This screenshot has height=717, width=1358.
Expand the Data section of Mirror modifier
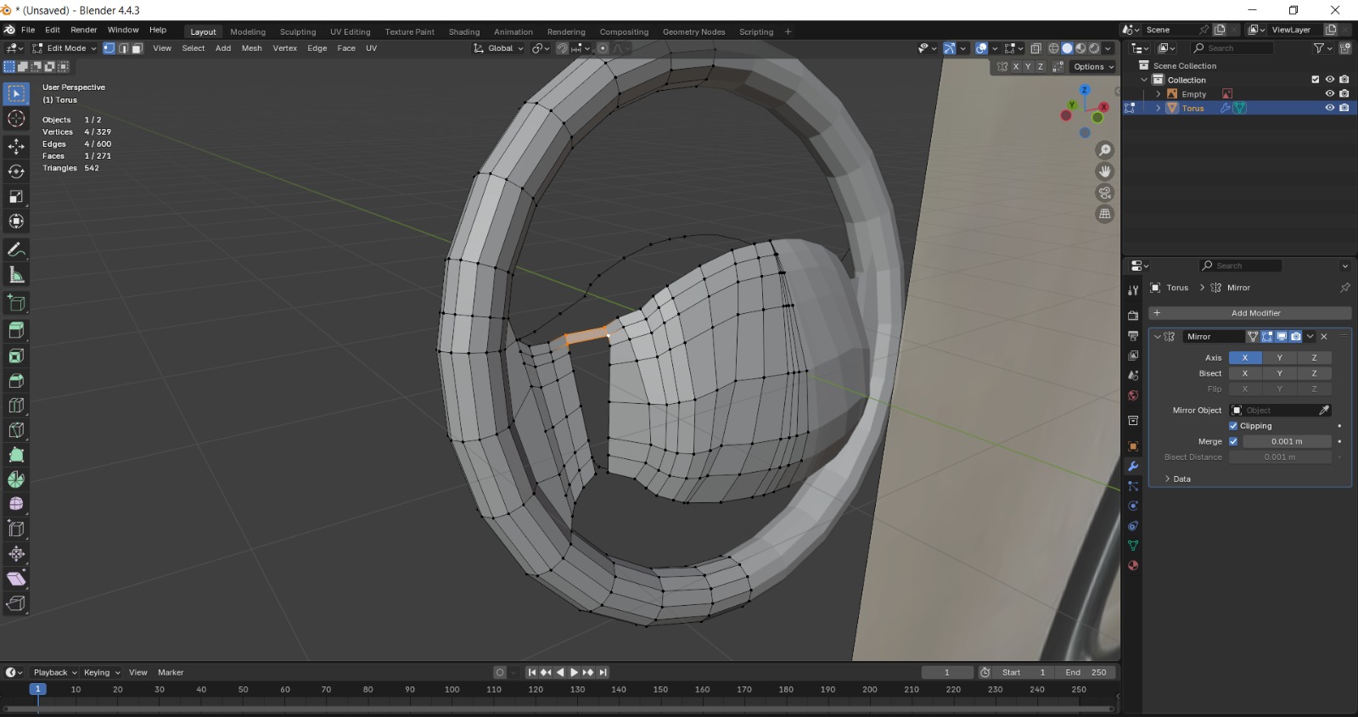tap(1176, 479)
